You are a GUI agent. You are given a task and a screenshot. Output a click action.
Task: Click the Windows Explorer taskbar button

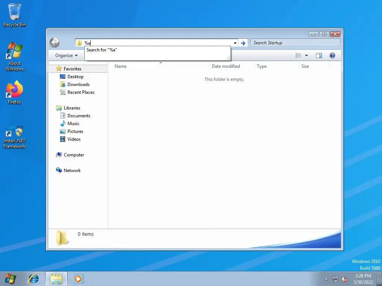[56, 279]
